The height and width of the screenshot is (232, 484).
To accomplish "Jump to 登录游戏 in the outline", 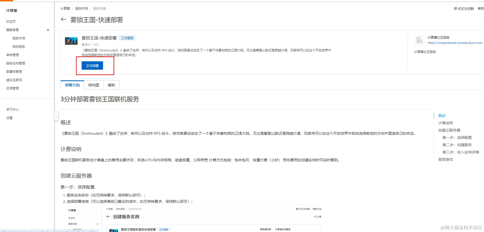I will pyautogui.click(x=446, y=159).
